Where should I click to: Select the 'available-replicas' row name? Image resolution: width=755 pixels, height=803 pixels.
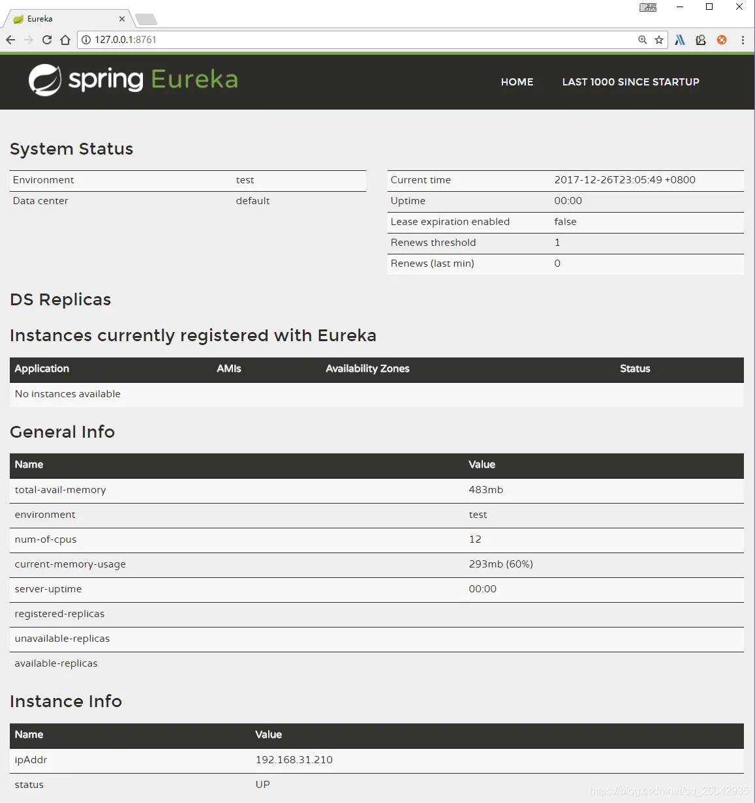[56, 663]
